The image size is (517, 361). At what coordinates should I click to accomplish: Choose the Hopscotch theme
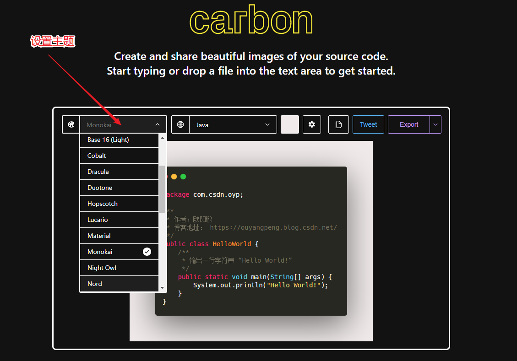point(119,204)
